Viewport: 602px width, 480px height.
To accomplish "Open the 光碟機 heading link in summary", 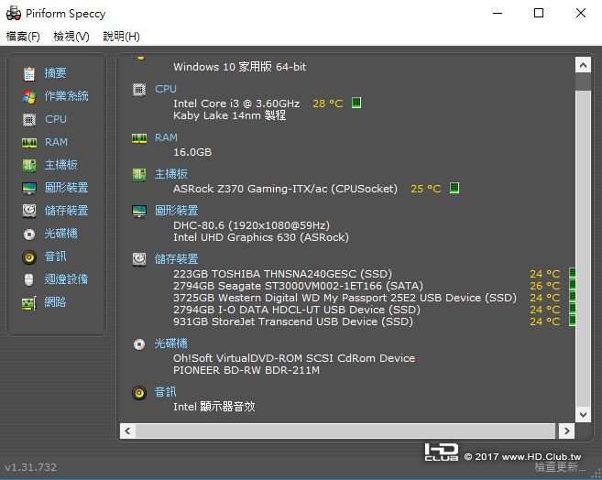I will pyautogui.click(x=170, y=344).
